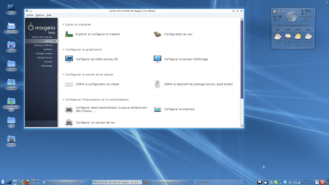Viewport: 329px width, 185px height.
Task: Click the lock screen icon in panel
Action: click(317, 182)
